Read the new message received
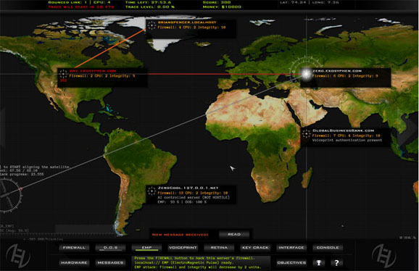Image resolution: width=419 pixels, height=271 pixels. (x=234, y=235)
